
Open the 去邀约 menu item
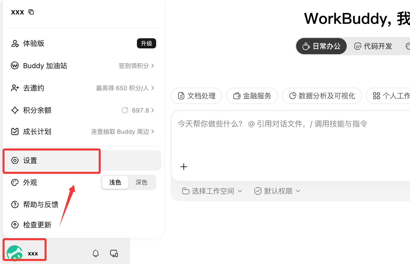click(x=84, y=88)
